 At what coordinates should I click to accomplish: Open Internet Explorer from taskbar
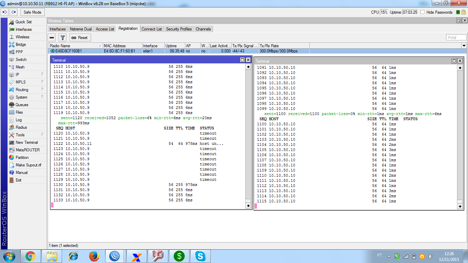coord(73,256)
